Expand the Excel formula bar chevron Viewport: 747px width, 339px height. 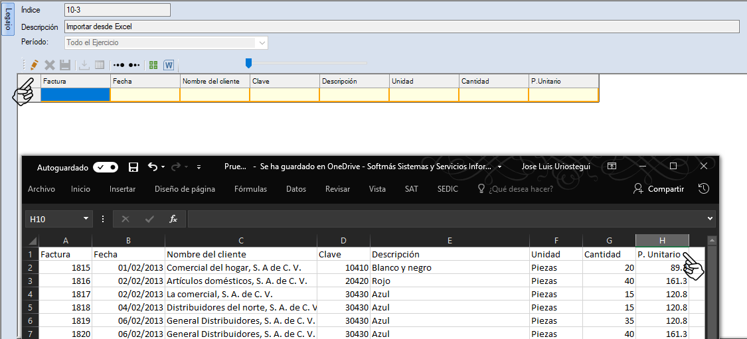click(710, 219)
